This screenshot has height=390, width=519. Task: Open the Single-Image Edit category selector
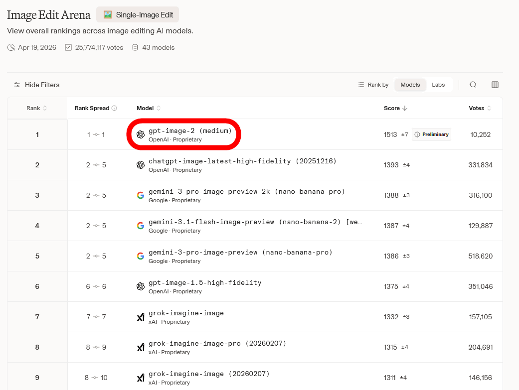pos(138,15)
